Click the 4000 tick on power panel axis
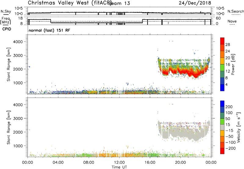 18,42
